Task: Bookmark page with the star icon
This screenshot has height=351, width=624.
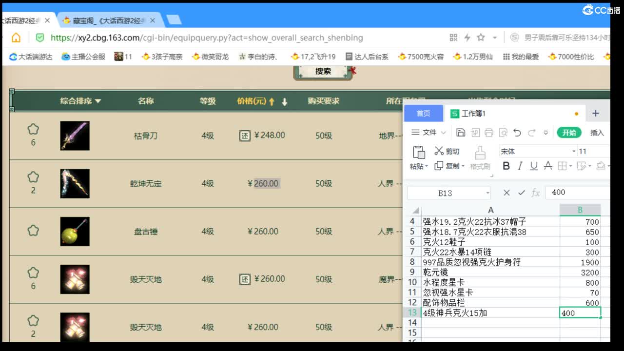Action: [481, 38]
